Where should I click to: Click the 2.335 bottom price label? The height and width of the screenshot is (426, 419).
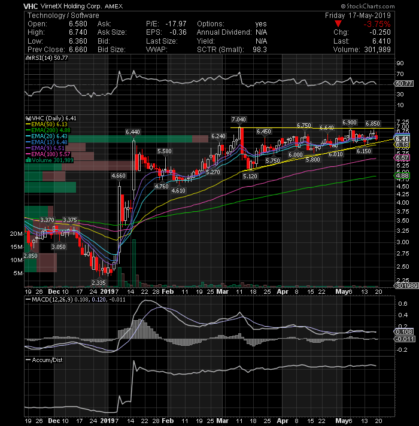click(x=98, y=282)
